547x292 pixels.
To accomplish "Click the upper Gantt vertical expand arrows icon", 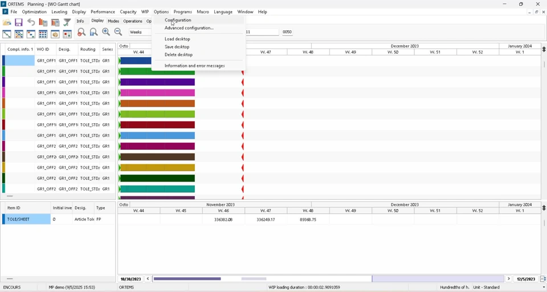I will coord(544,50).
